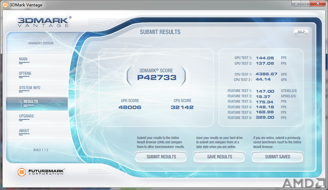
Task: Click the GPIXELS/S unit label
Action: click(x=288, y=96)
